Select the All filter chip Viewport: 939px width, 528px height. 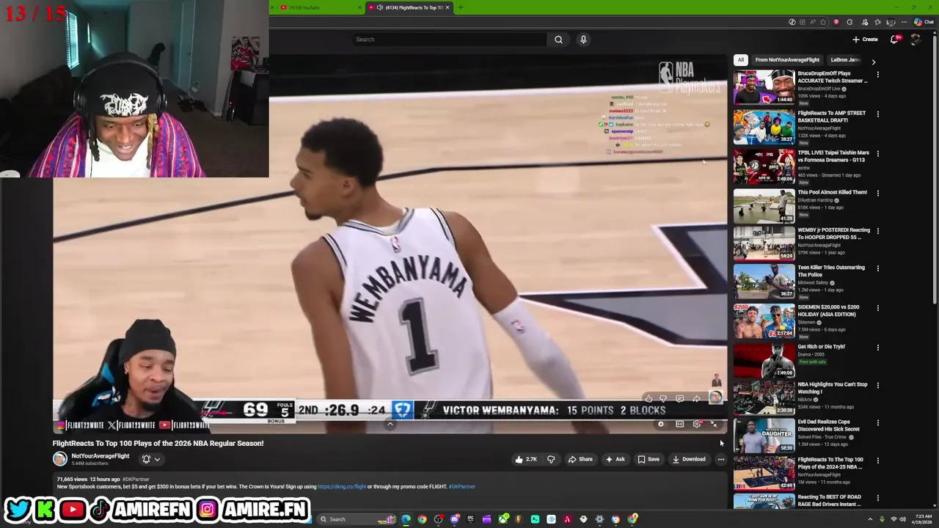pyautogui.click(x=741, y=60)
